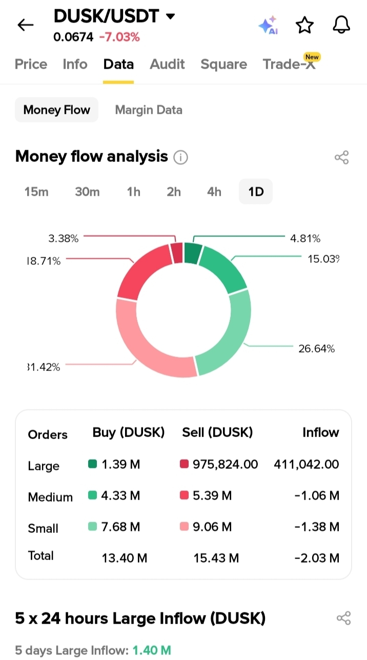Add DUSK/USDT to favorites with star icon
Viewport: 367px width, 660px height.
coord(305,25)
